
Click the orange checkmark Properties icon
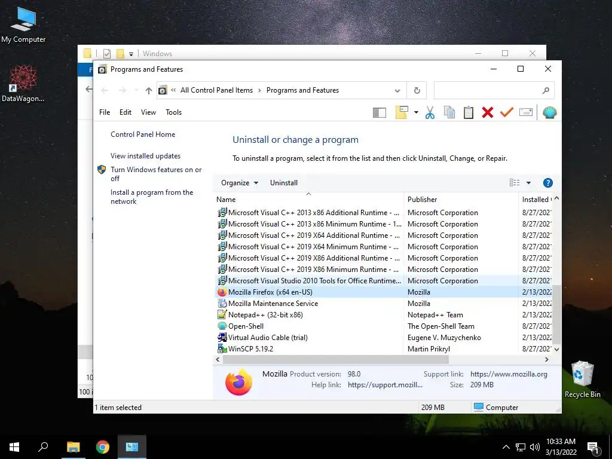pyautogui.click(x=507, y=112)
